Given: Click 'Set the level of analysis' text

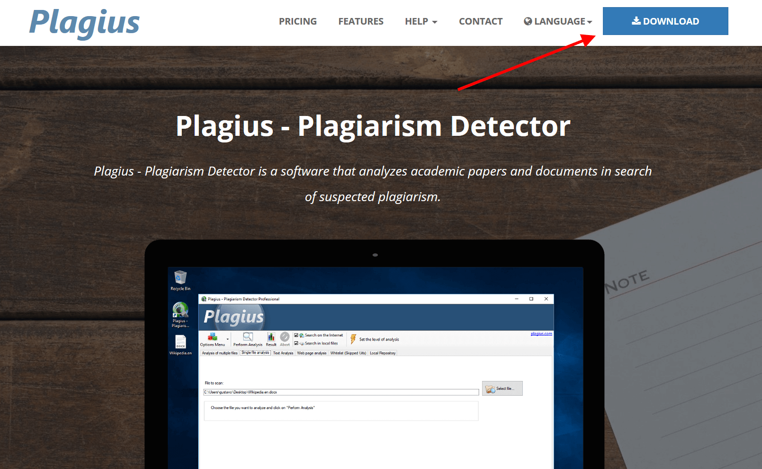Looking at the screenshot, I should pyautogui.click(x=379, y=339).
